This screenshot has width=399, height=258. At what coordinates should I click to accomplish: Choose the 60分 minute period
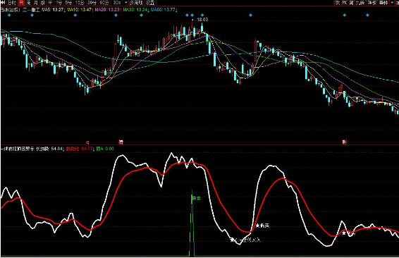(x=104, y=3)
